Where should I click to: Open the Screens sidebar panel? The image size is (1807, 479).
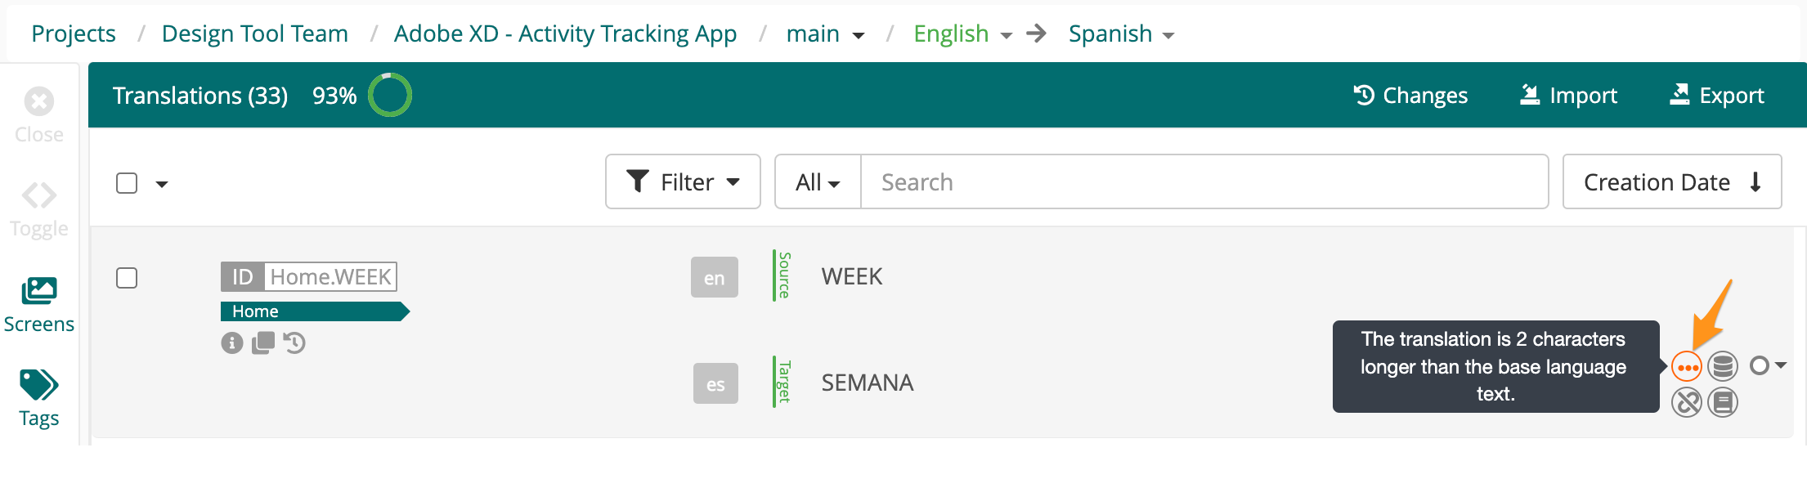coord(38,305)
